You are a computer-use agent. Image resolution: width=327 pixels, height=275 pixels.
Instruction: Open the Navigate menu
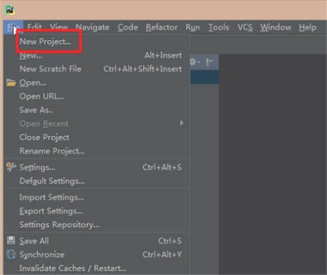point(92,27)
